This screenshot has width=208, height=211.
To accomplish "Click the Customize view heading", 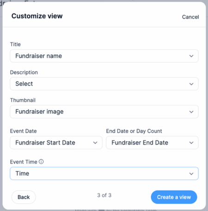I will [37, 16].
